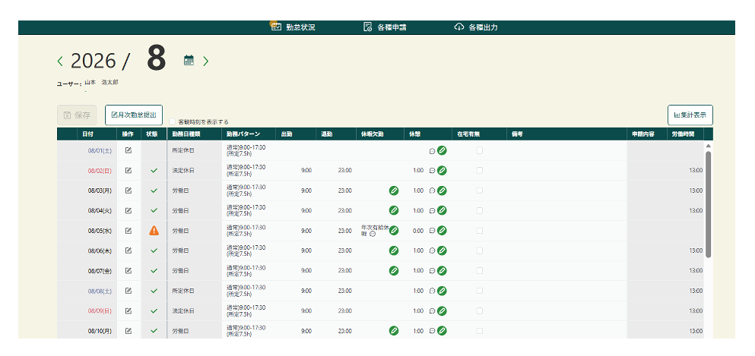This screenshot has width=755, height=356.
Task: Open edit icon for 08/01(土) row
Action: pyautogui.click(x=128, y=150)
